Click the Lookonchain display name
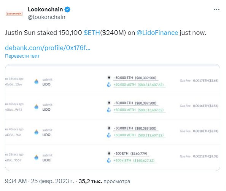This screenshot has height=191, width=226. point(45,9)
